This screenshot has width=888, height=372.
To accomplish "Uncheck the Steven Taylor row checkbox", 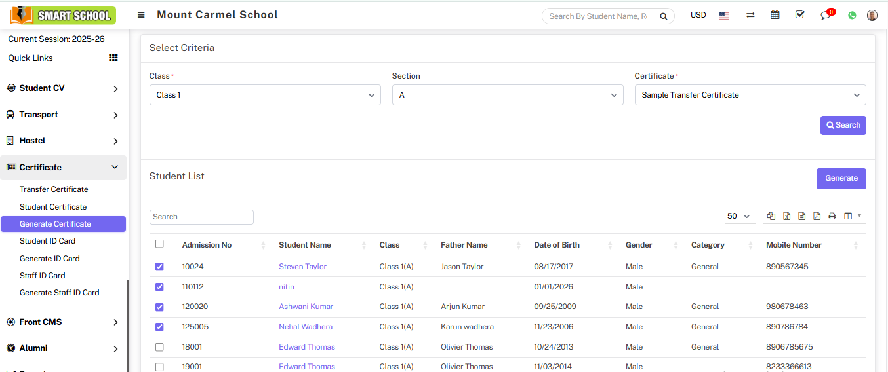I will click(159, 267).
